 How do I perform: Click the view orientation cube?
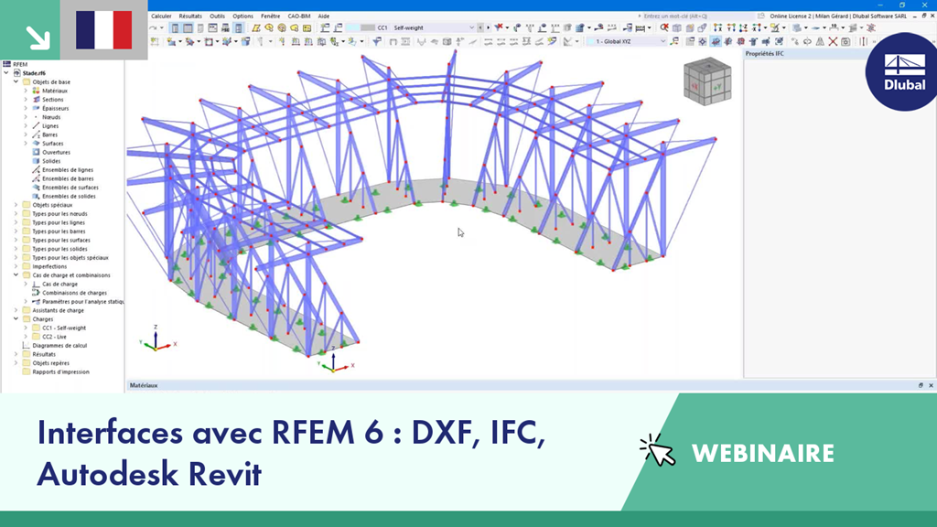[x=707, y=81]
